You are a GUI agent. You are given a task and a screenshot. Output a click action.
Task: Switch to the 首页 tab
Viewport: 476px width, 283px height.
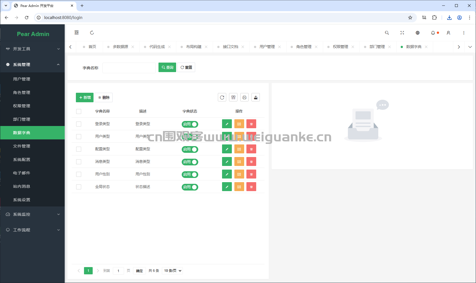[90, 47]
